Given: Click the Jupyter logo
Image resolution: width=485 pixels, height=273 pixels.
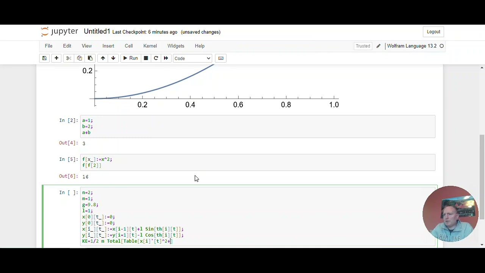Looking at the screenshot, I should (x=59, y=31).
